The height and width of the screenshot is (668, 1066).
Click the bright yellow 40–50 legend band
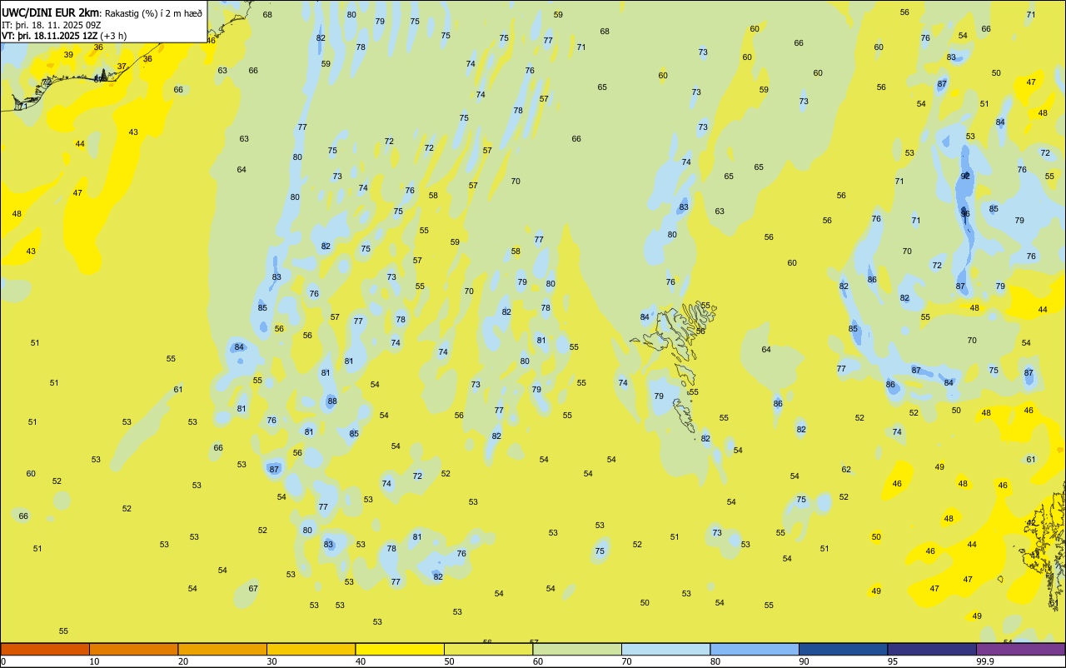coord(400,649)
